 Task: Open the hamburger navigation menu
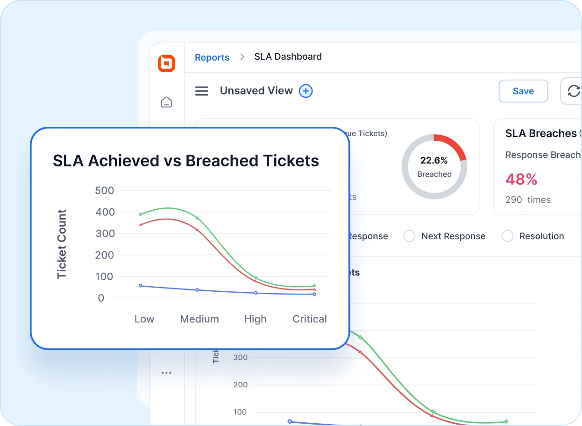202,91
